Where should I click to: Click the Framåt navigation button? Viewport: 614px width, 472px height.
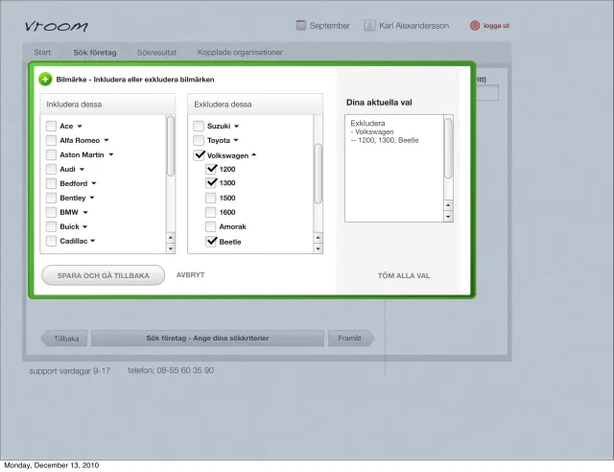coord(351,338)
